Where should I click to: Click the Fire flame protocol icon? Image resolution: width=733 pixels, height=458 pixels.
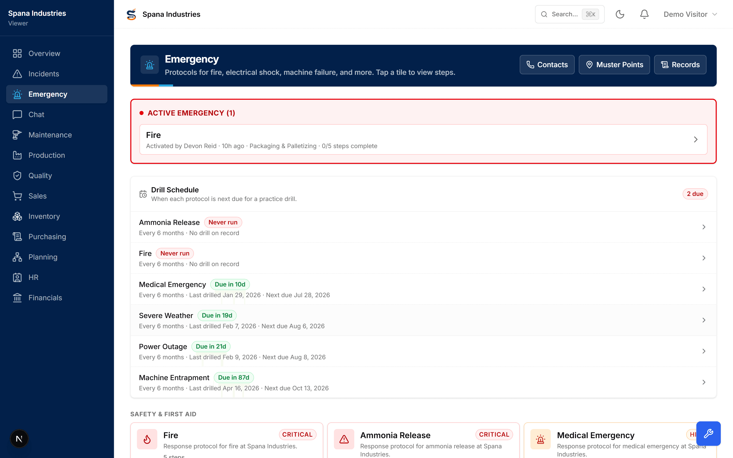[x=147, y=439]
